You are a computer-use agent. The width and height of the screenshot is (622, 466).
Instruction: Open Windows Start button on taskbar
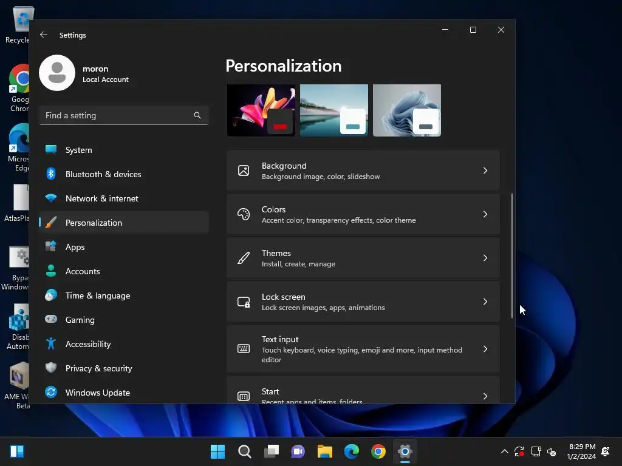click(x=217, y=451)
